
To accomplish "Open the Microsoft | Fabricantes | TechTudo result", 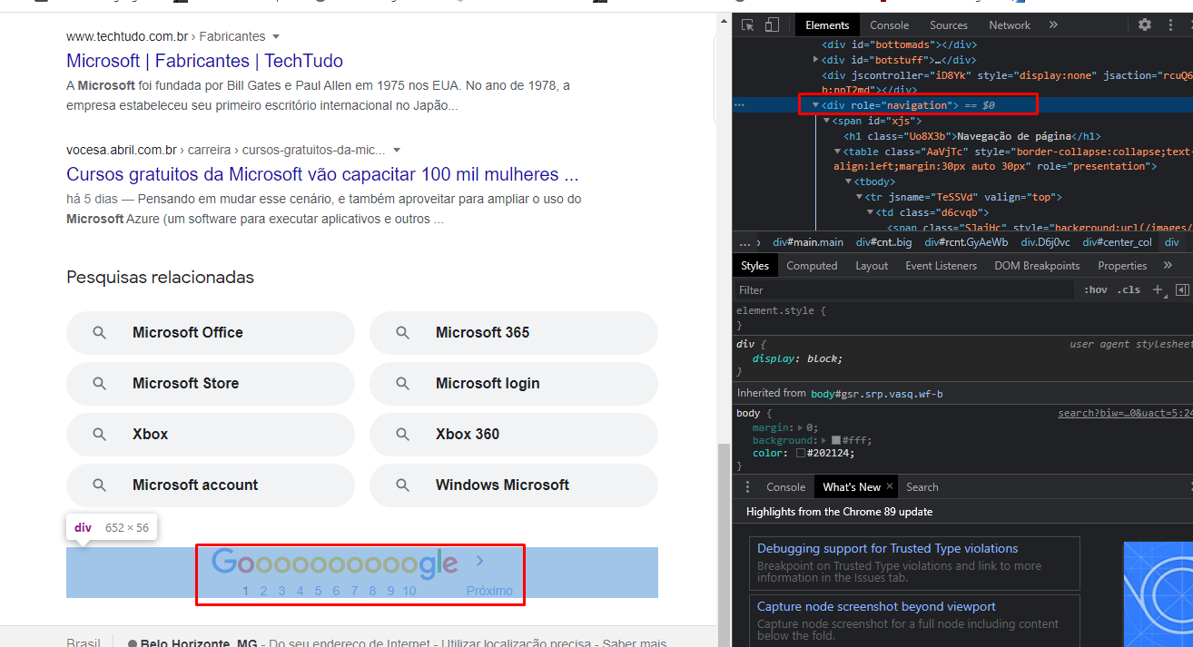I will [x=204, y=61].
